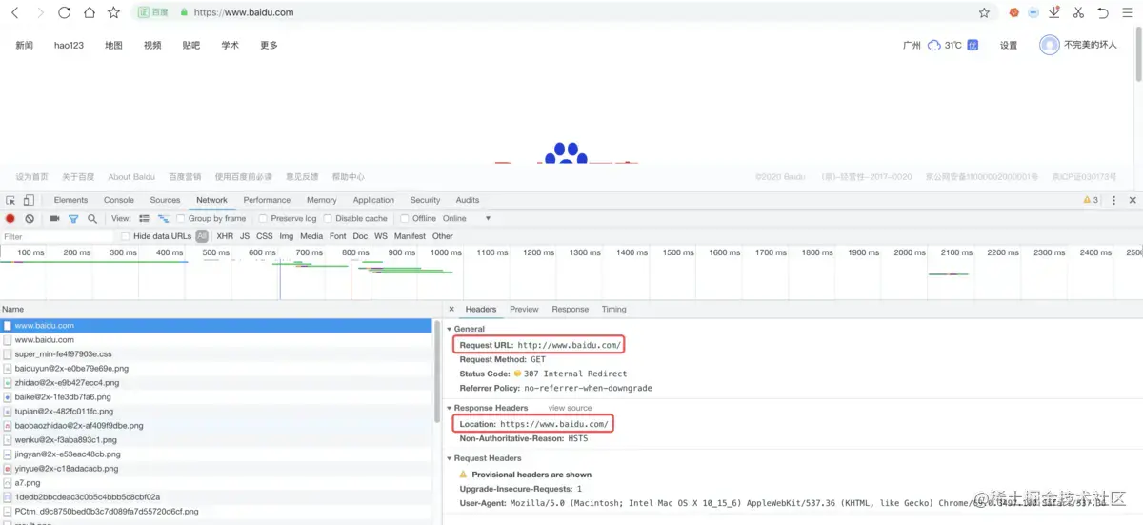Switch to the Security panel
1143x525 pixels.
point(425,200)
